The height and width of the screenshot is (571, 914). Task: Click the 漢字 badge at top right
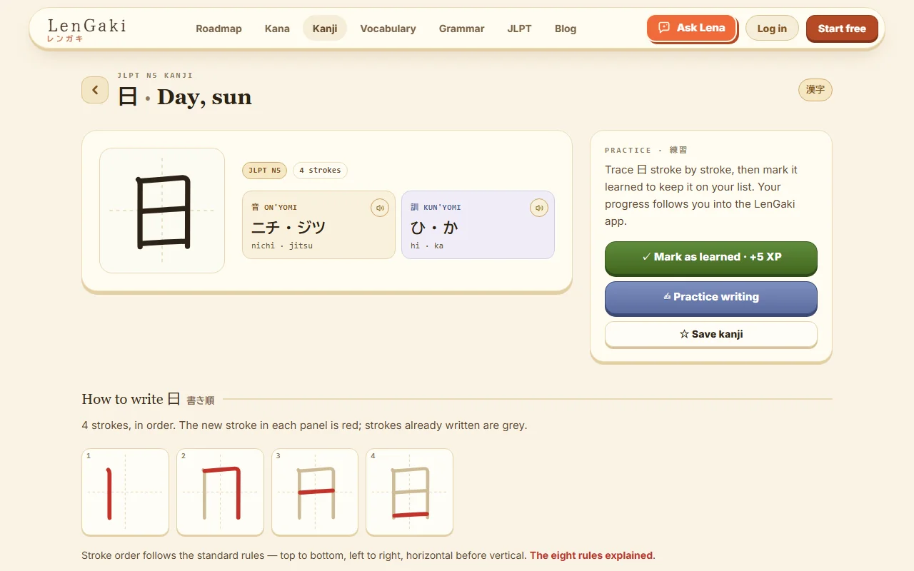pyautogui.click(x=815, y=90)
